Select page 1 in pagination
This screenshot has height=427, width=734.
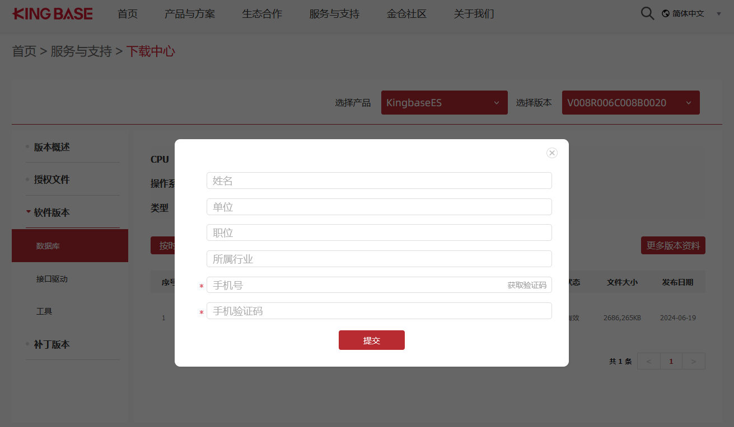click(671, 361)
